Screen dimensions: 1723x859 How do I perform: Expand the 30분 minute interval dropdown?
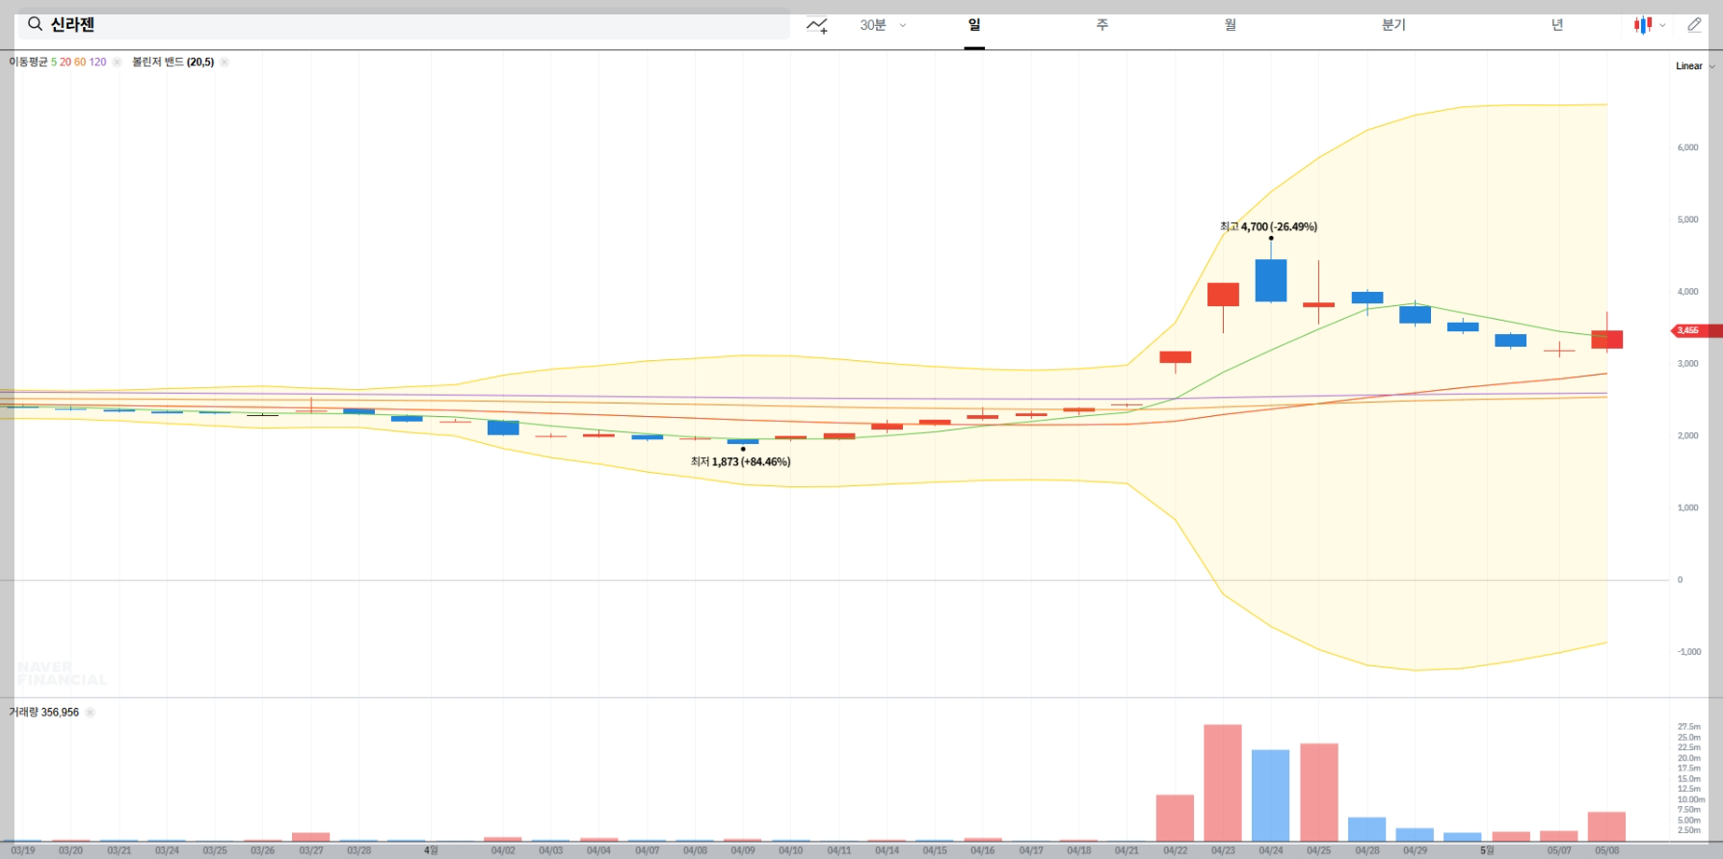coord(883,25)
